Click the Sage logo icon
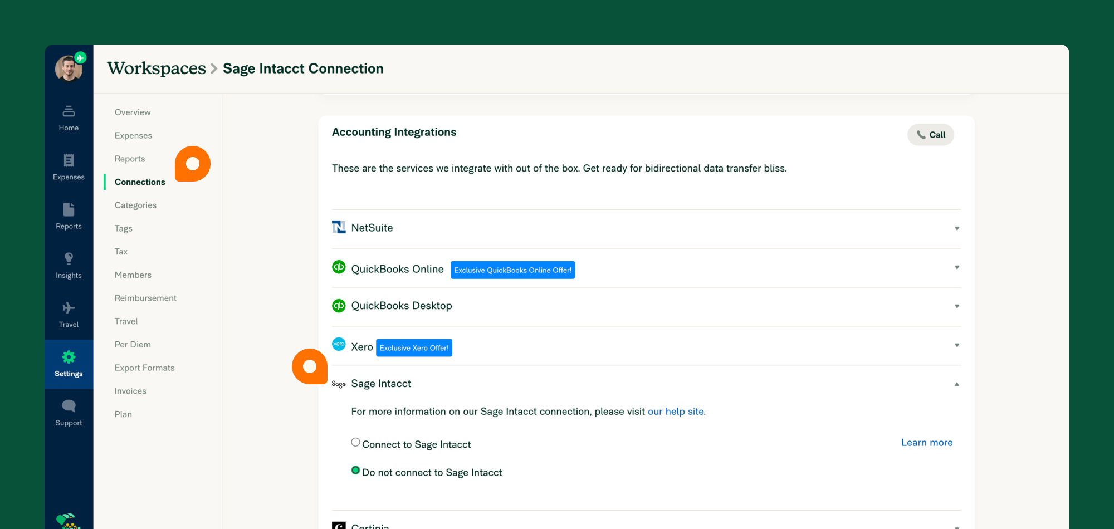This screenshot has height=529, width=1114. click(339, 384)
